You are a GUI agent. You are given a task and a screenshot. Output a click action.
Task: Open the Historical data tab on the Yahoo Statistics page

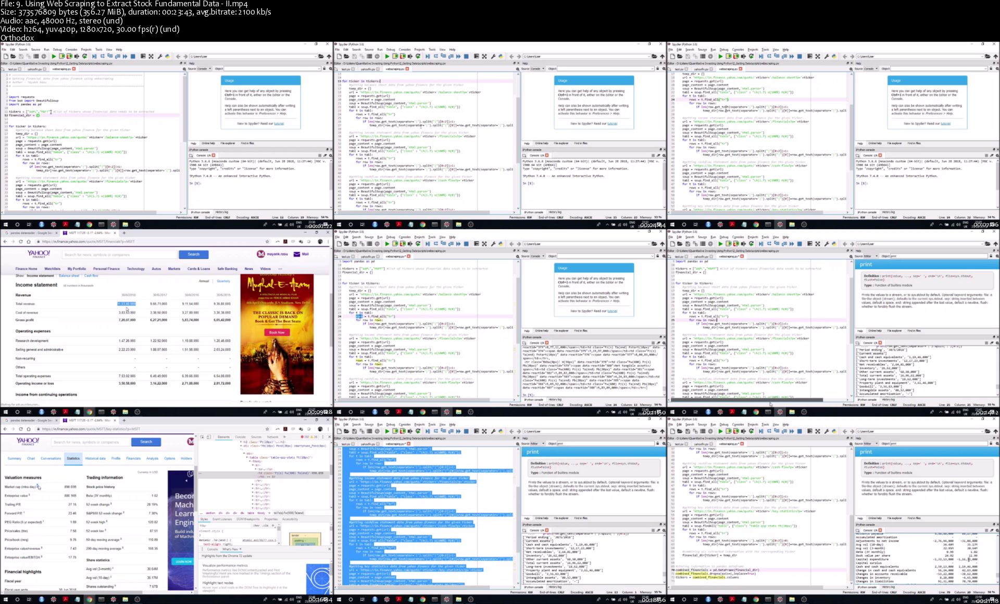pyautogui.click(x=95, y=459)
